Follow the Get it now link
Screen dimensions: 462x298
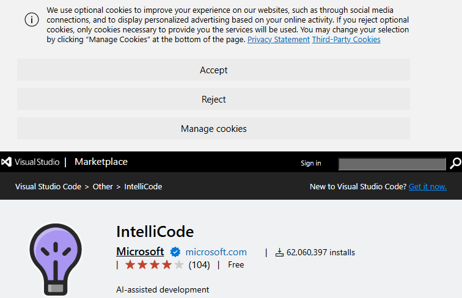(x=428, y=187)
